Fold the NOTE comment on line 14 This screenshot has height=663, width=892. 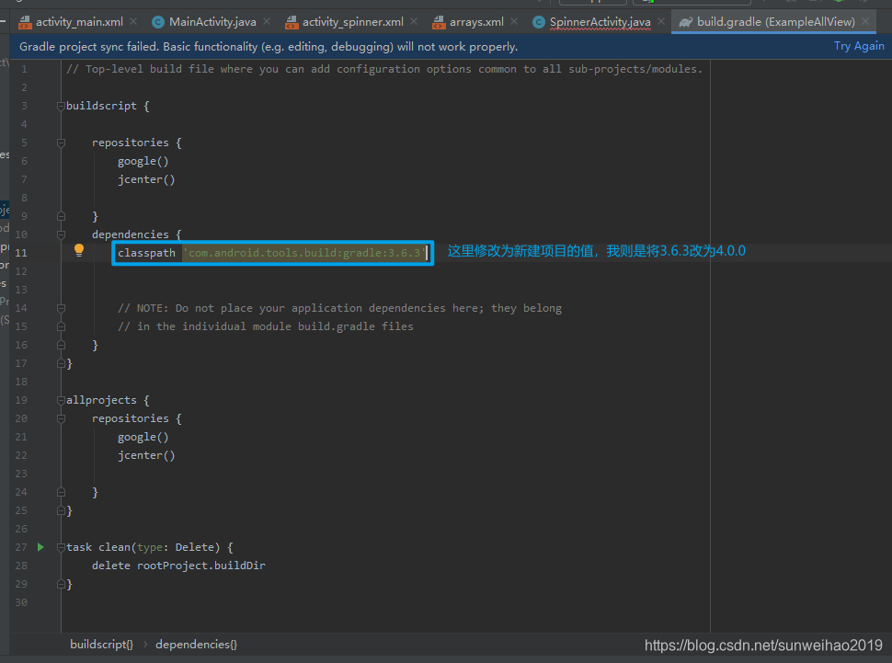tap(61, 308)
